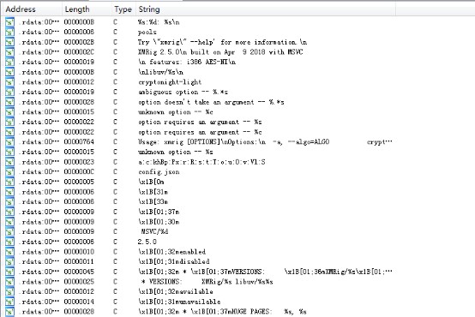Select the '\x1B[01;32m * \x1B[01;37mVERSIONS:' string
Screen dimensions: 475x317
[265, 272]
